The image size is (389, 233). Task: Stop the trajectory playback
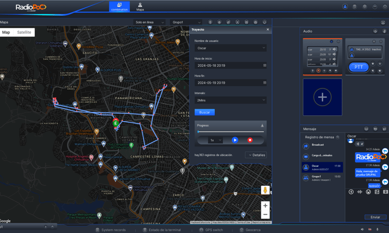point(250,140)
